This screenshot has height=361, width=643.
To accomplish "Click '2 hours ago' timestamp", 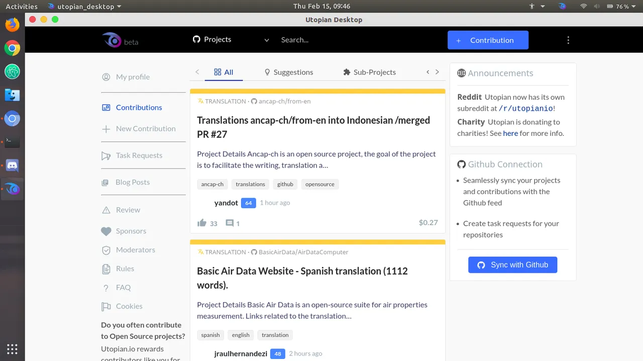I will click(x=305, y=354).
